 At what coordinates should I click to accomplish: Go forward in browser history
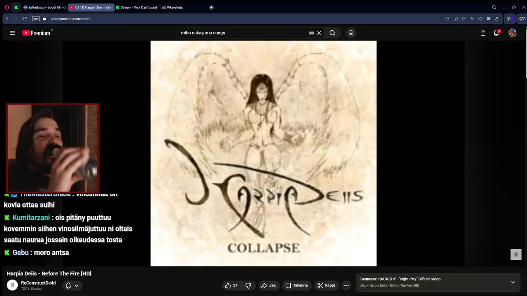16,18
